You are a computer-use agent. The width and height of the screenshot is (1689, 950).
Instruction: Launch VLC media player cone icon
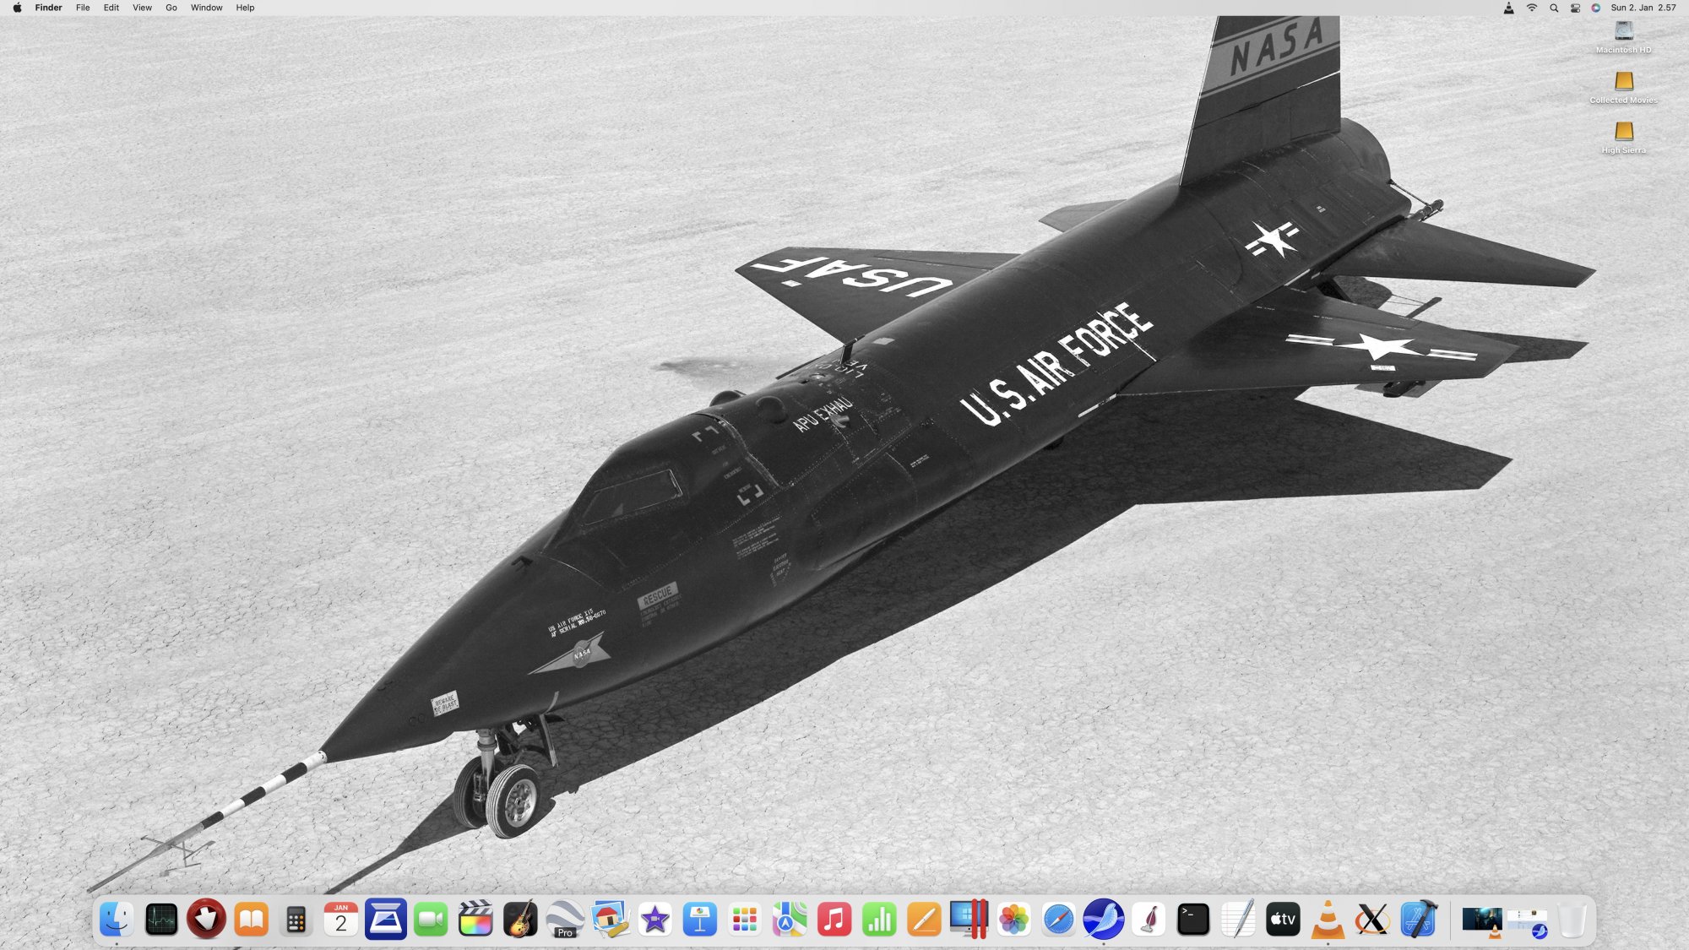click(1328, 920)
